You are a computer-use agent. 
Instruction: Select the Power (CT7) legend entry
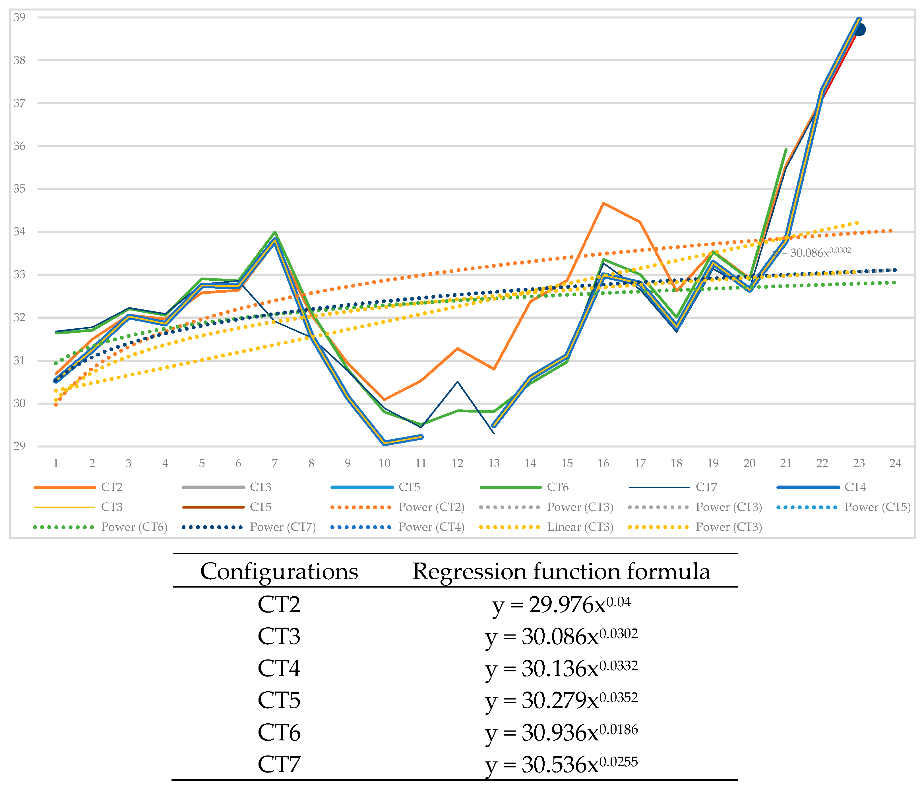pyautogui.click(x=282, y=527)
